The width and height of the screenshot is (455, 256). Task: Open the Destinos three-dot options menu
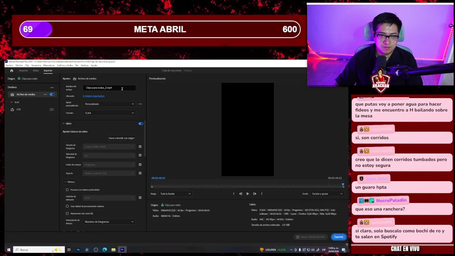[x=52, y=87]
